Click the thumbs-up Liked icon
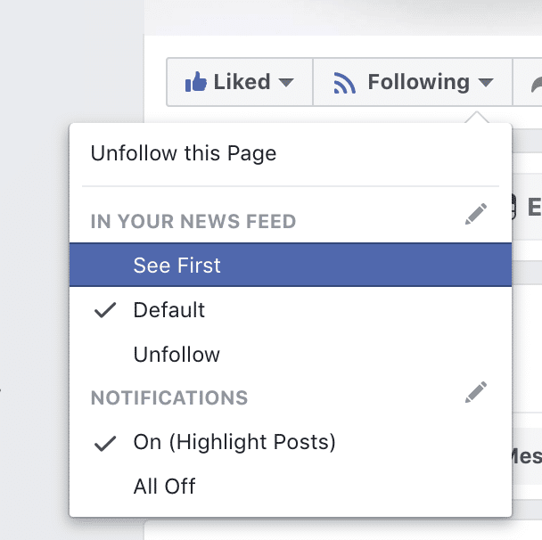 pyautogui.click(x=195, y=82)
